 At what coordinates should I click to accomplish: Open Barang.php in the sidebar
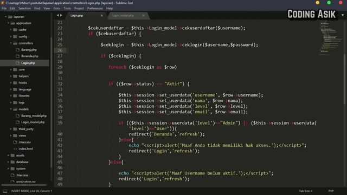tap(29, 50)
